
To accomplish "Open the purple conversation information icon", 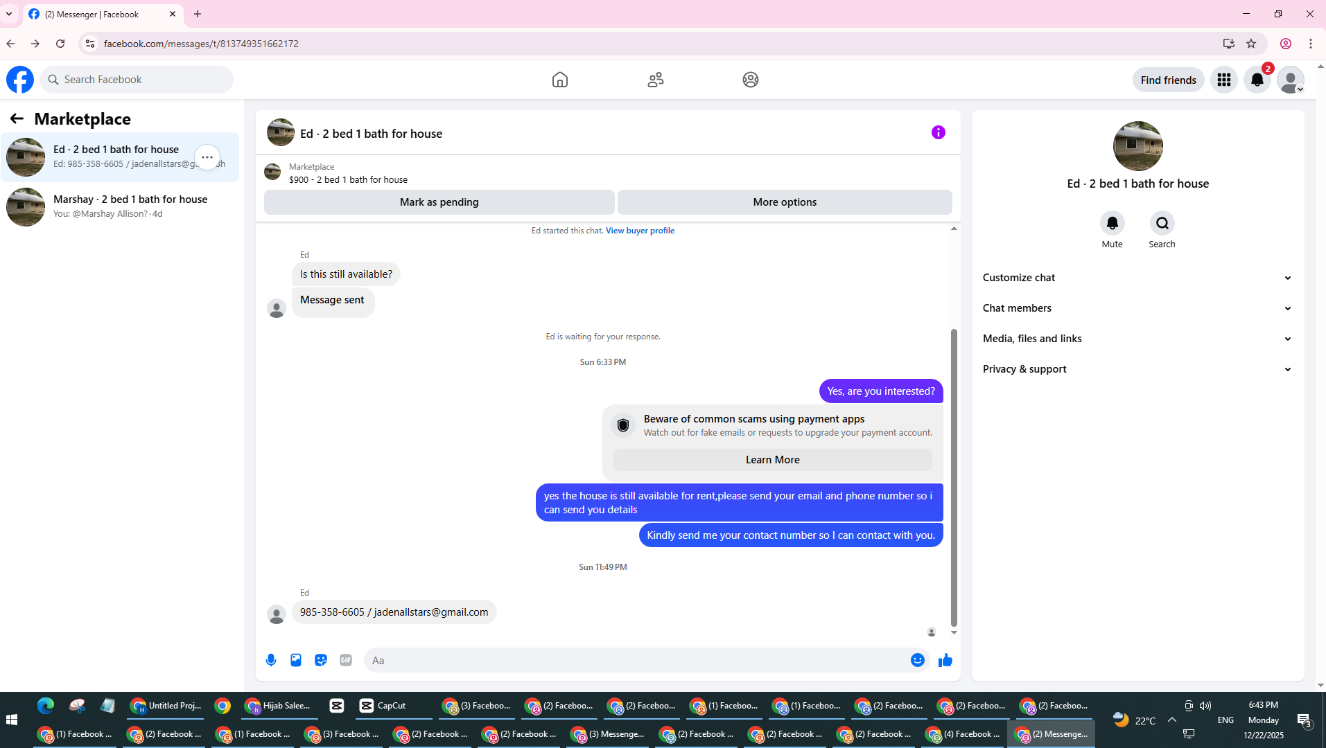I will pos(939,132).
